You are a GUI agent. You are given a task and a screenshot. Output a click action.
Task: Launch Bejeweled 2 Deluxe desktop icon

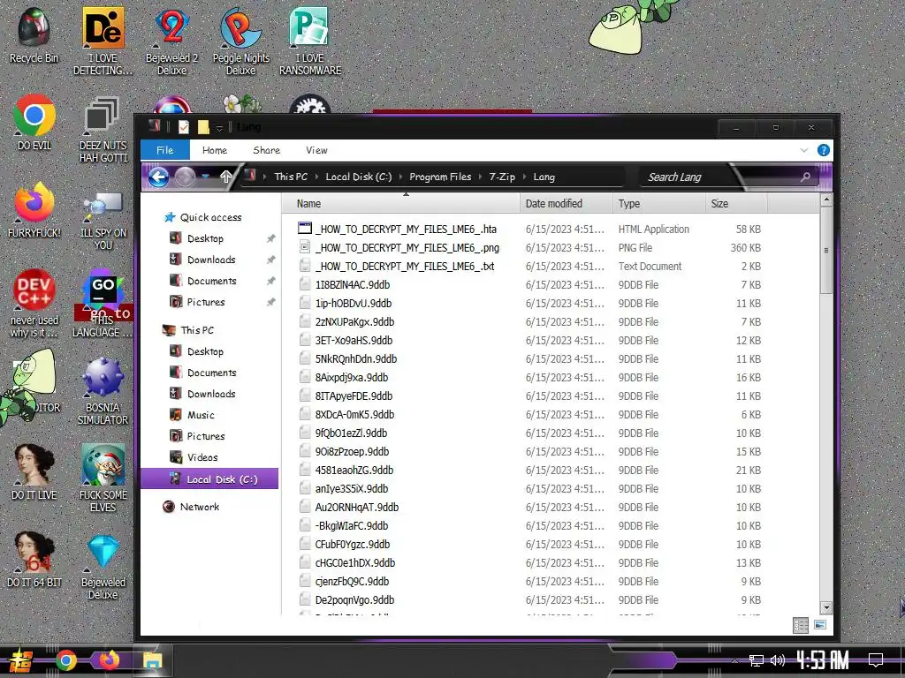171,41
